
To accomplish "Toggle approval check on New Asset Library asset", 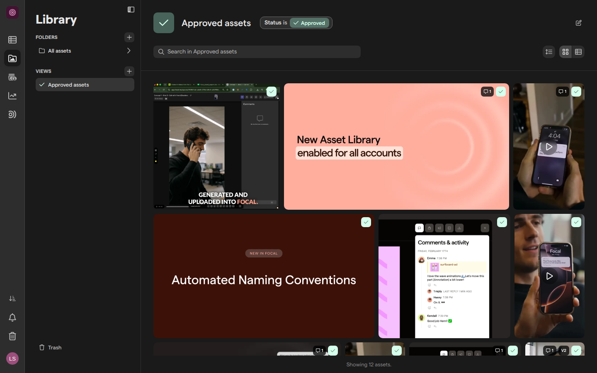I will click(501, 92).
